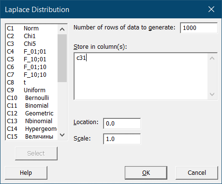This screenshot has width=222, height=184.
Task: Select column C4 F_01;01
Action: 32,52
